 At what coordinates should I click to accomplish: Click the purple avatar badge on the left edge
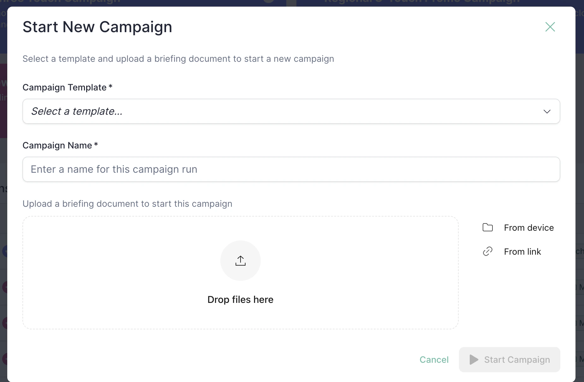4,287
